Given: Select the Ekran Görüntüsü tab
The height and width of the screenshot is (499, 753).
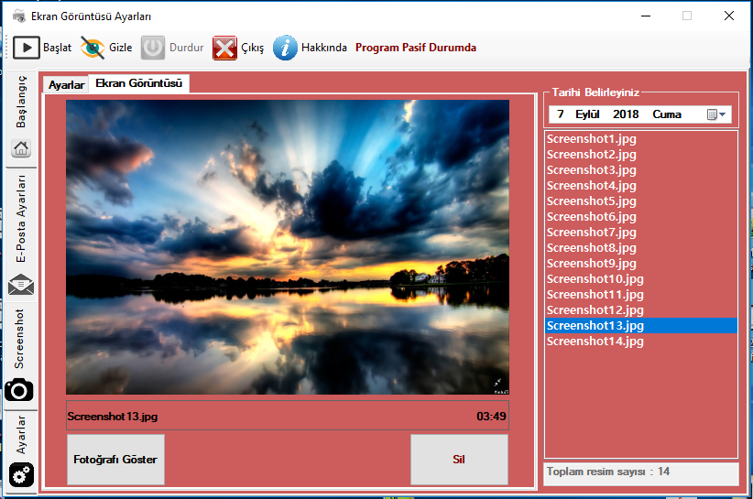Looking at the screenshot, I should (x=139, y=83).
